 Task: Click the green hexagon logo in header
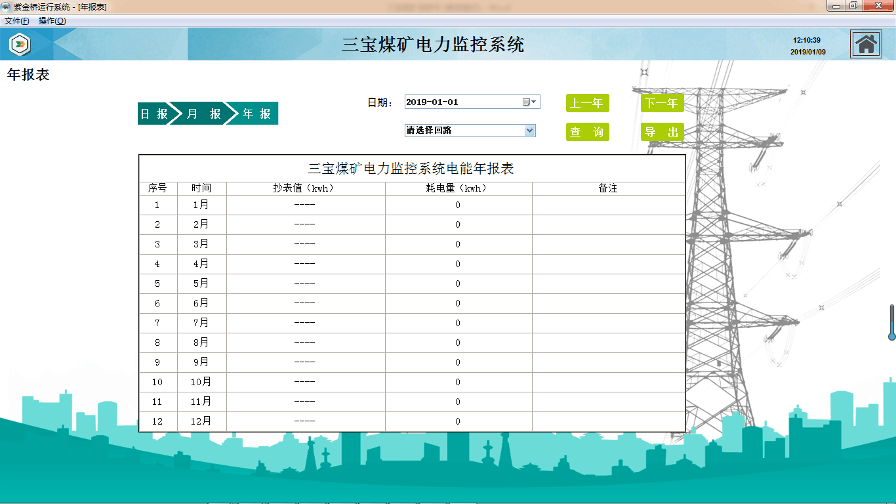pyautogui.click(x=20, y=44)
